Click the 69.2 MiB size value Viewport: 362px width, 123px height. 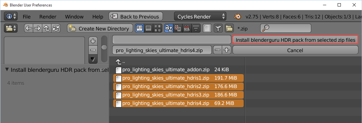[x=224, y=103]
